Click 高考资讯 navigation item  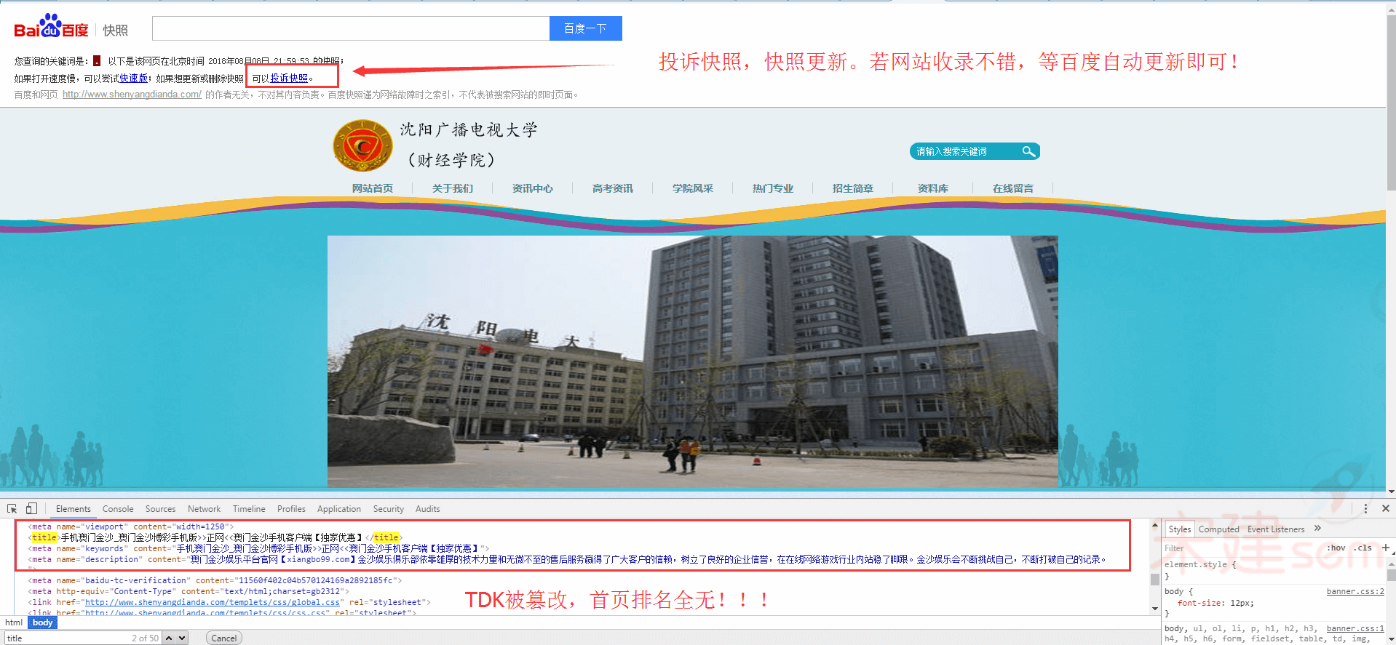tap(612, 188)
